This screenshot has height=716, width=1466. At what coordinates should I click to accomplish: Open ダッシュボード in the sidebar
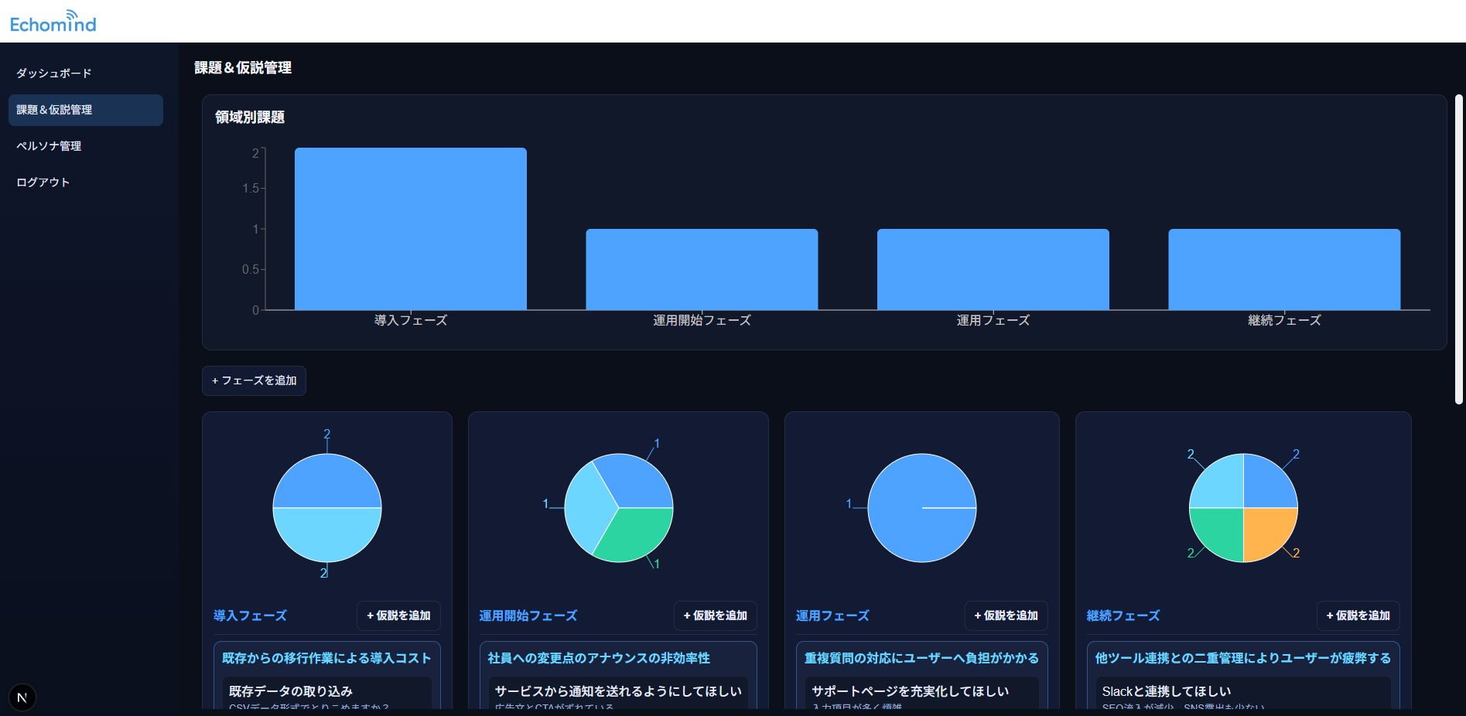[x=54, y=73]
